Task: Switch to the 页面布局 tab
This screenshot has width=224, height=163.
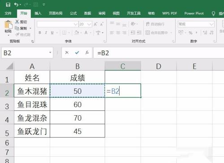Action: (56, 13)
